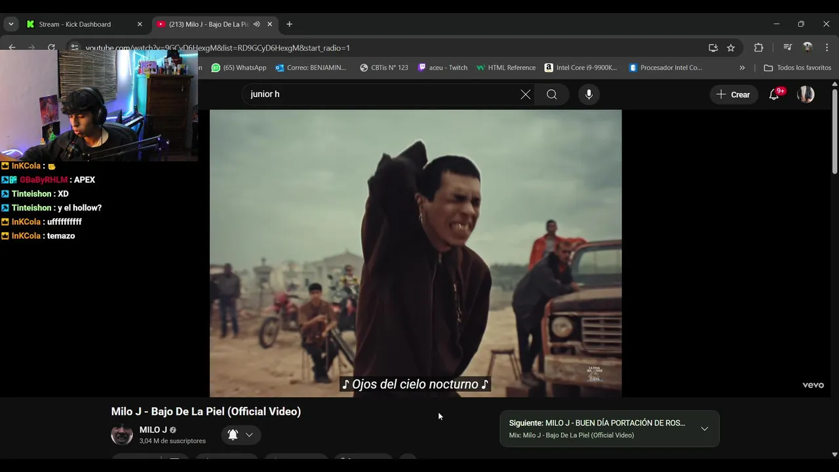Click the Milo J music video player
Screen dimensions: 839x472
[x=416, y=253]
